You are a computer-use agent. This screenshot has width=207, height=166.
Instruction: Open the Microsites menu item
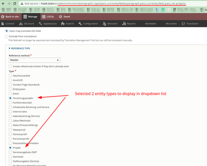pos(171,24)
